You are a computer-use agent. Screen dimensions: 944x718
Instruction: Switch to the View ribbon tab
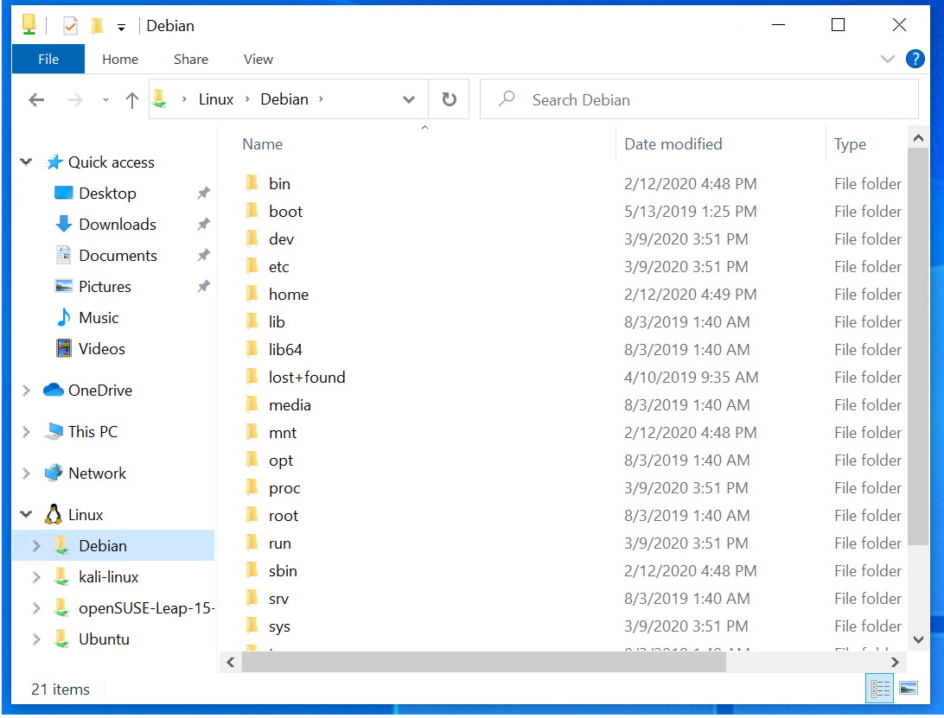258,59
